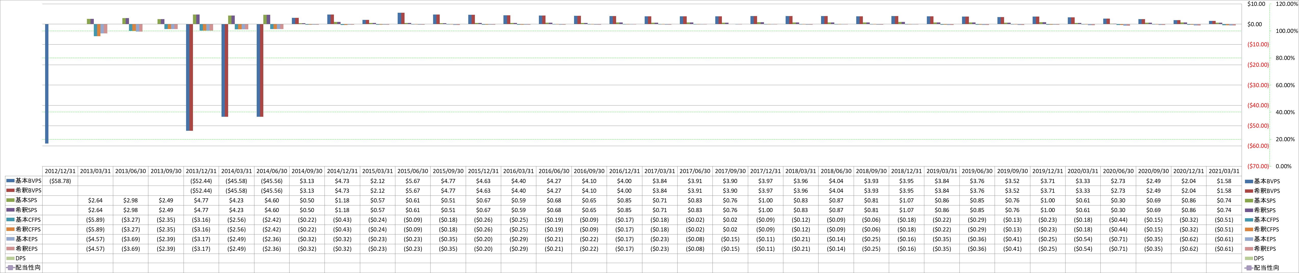Viewport: 1299px width, 273px height.
Task: Click the 2012/12/31 date column header
Action: [60, 171]
